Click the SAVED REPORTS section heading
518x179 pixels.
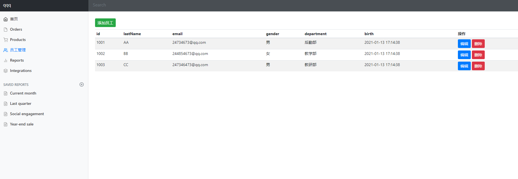(16, 84)
